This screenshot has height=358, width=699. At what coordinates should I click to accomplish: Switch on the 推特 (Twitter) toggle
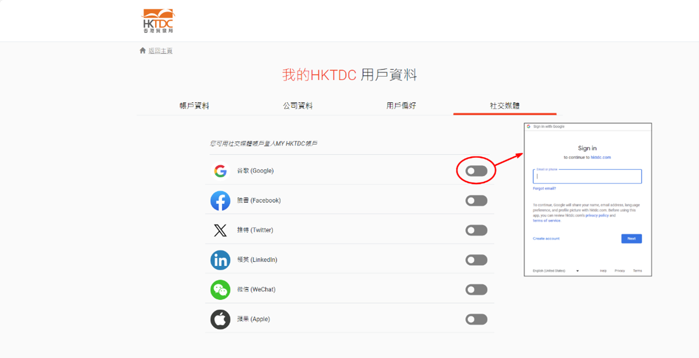point(477,230)
